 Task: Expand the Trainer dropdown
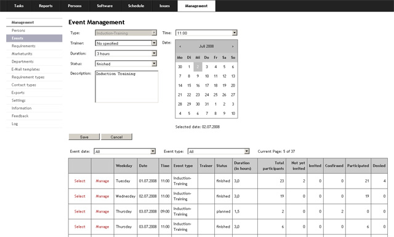coord(126,44)
